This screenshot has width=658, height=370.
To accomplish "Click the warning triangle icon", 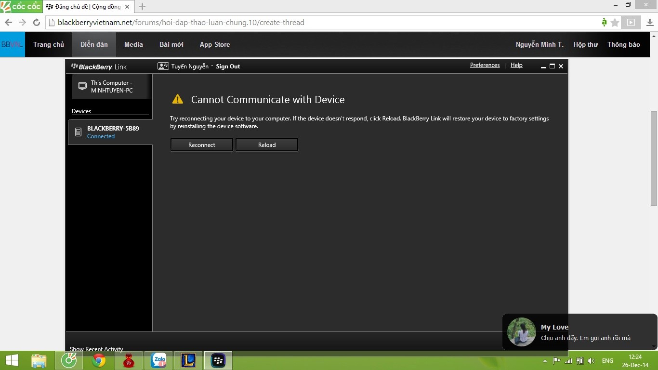I will pyautogui.click(x=178, y=99).
